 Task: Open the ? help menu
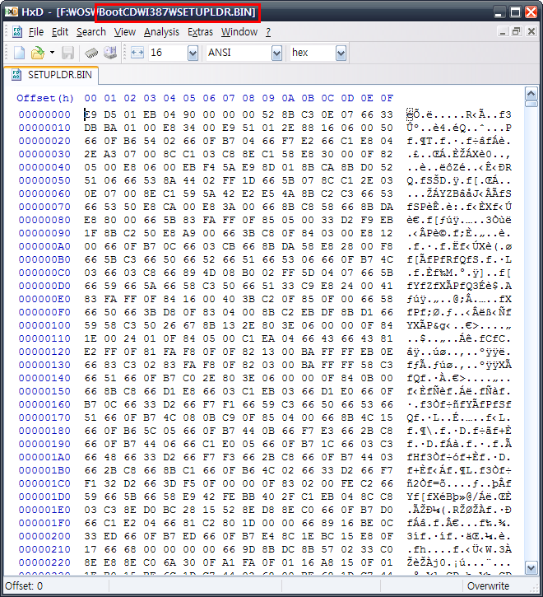coord(268,32)
